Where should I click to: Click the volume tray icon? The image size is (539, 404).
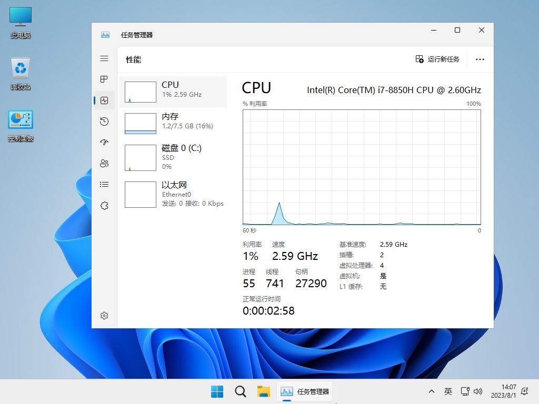tap(478, 391)
